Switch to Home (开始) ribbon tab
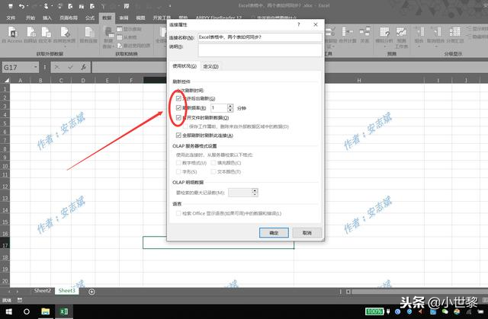Viewport: 488px width, 319px height. click(x=30, y=18)
